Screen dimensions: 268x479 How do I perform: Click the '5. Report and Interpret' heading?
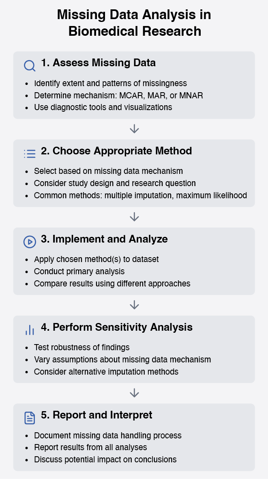96,415
